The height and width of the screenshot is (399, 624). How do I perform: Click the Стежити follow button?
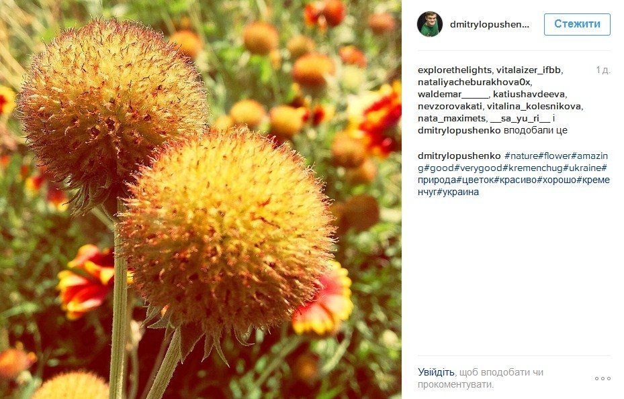pos(577,24)
